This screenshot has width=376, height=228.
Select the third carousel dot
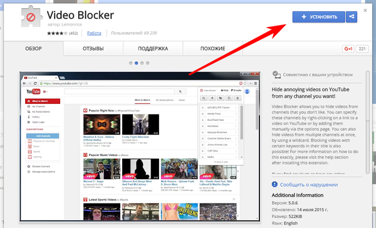pyautogui.click(x=142, y=63)
